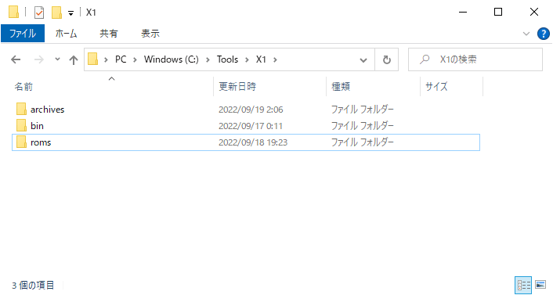Viewport: 553px width, 295px height.
Task: Click the date 2022/09/17 0:11
Action: 251,126
